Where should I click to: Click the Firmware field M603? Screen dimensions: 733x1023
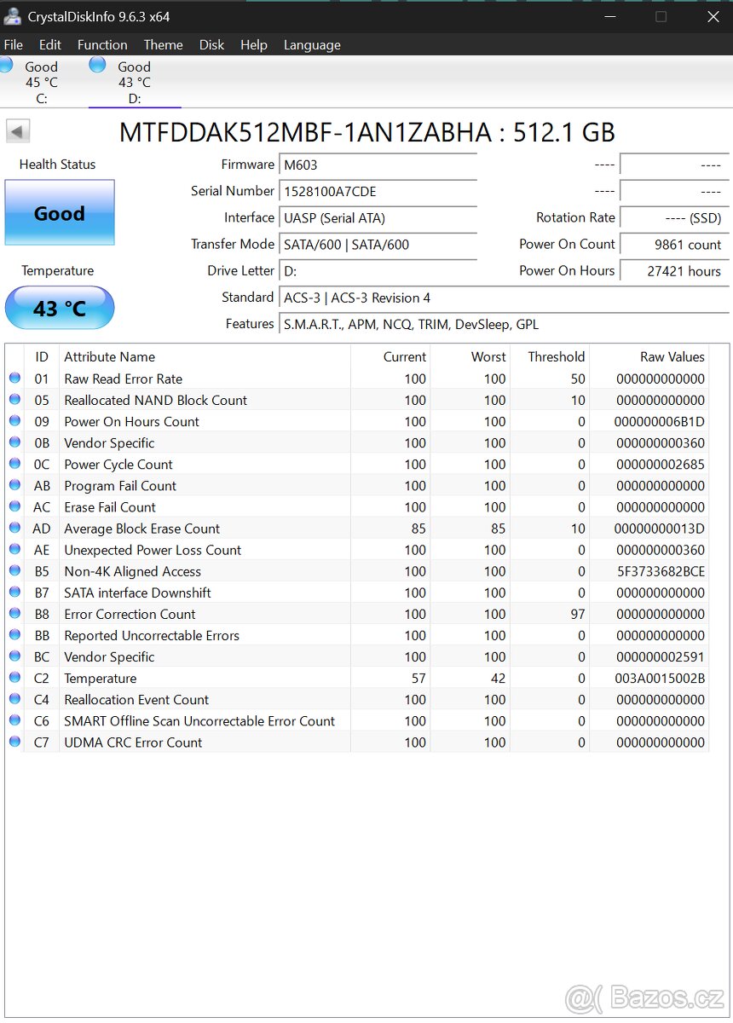[378, 165]
